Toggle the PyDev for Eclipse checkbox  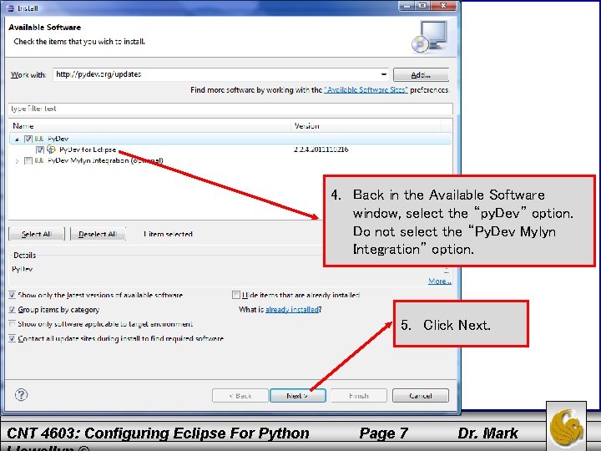click(x=40, y=149)
